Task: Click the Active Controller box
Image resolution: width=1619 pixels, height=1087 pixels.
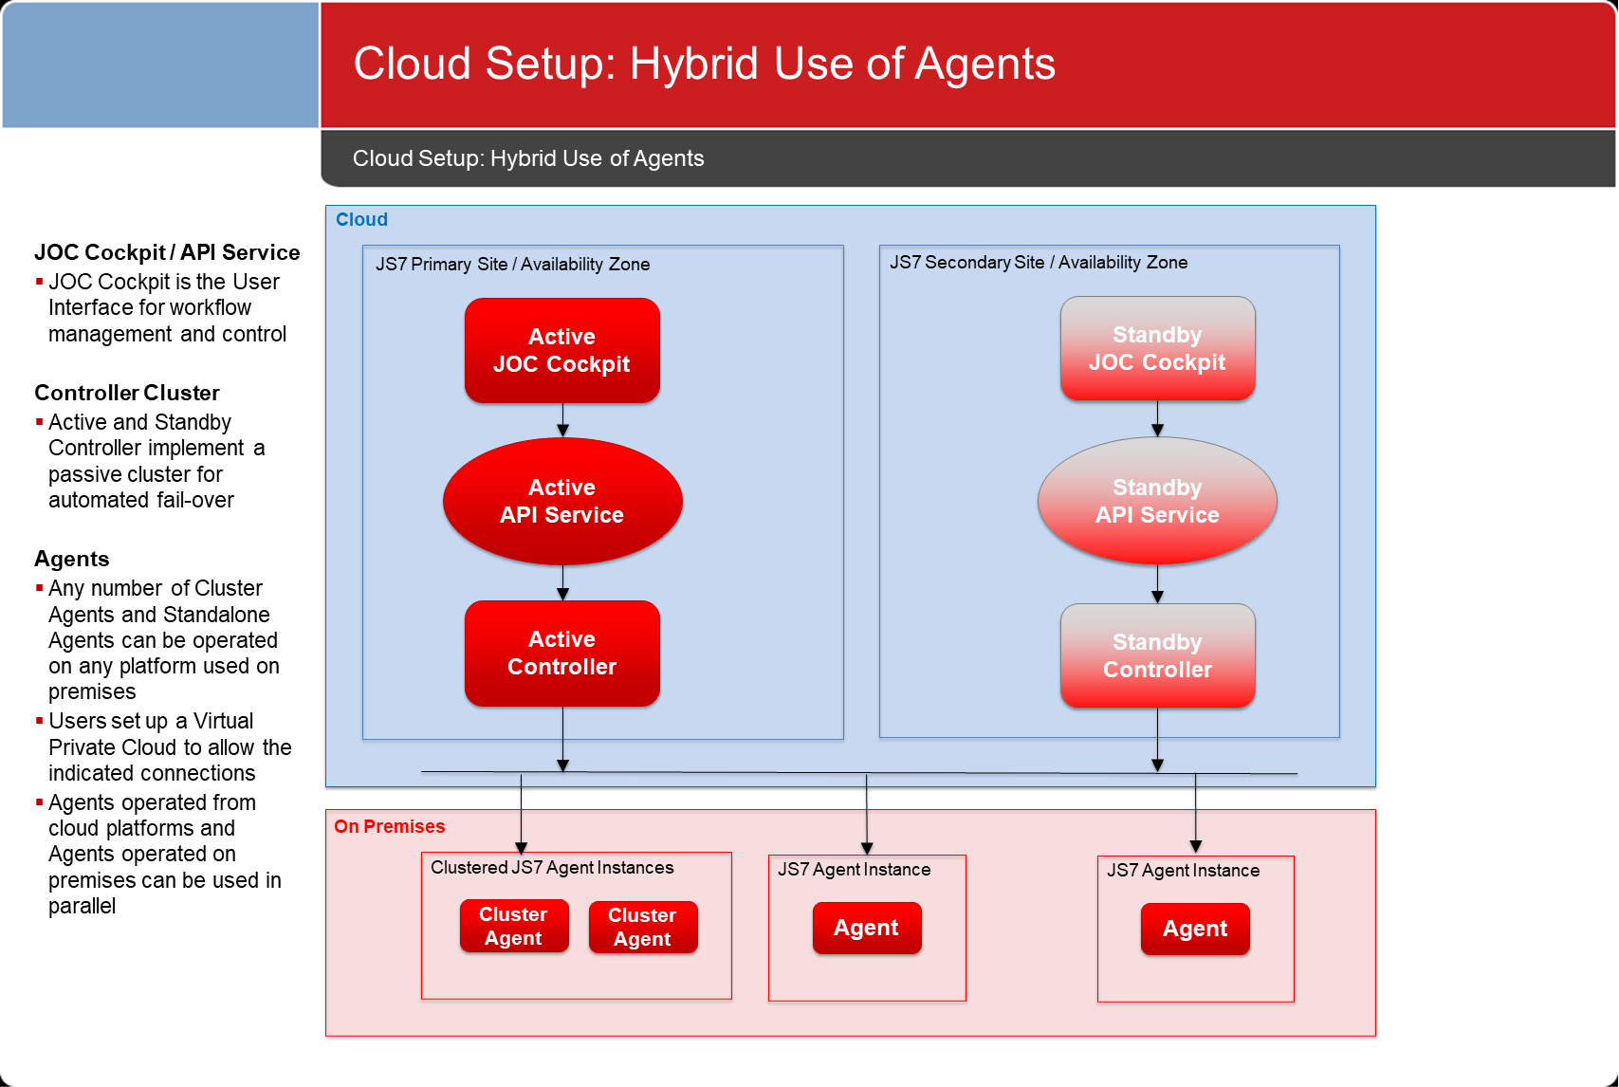Action: click(562, 654)
